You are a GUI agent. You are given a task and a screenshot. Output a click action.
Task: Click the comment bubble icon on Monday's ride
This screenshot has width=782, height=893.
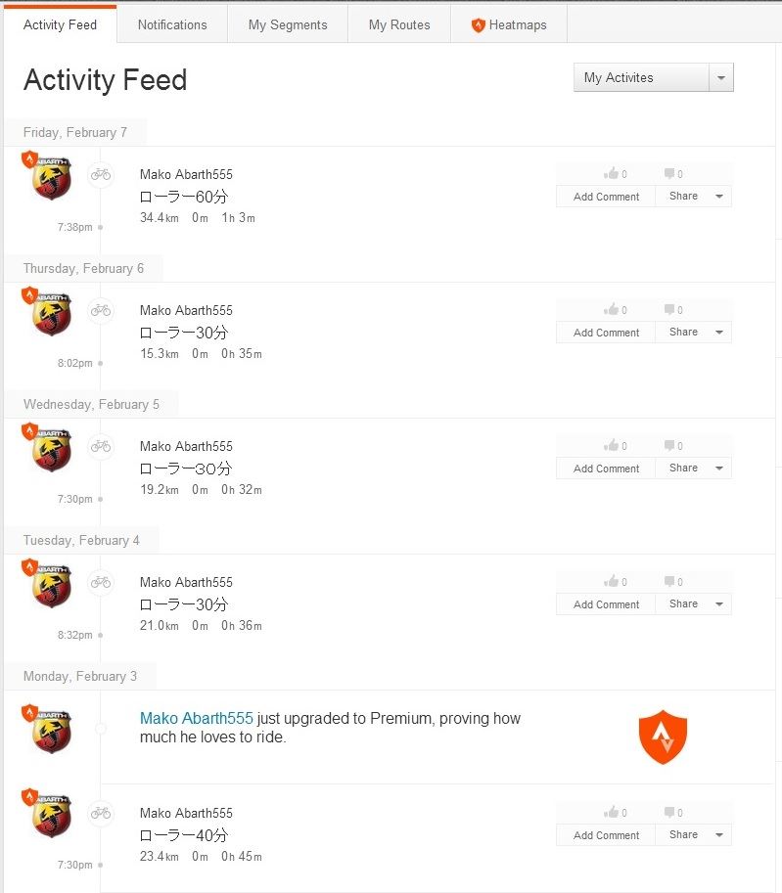[x=669, y=812]
